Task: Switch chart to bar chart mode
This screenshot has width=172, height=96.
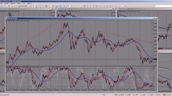Action: 30,6
